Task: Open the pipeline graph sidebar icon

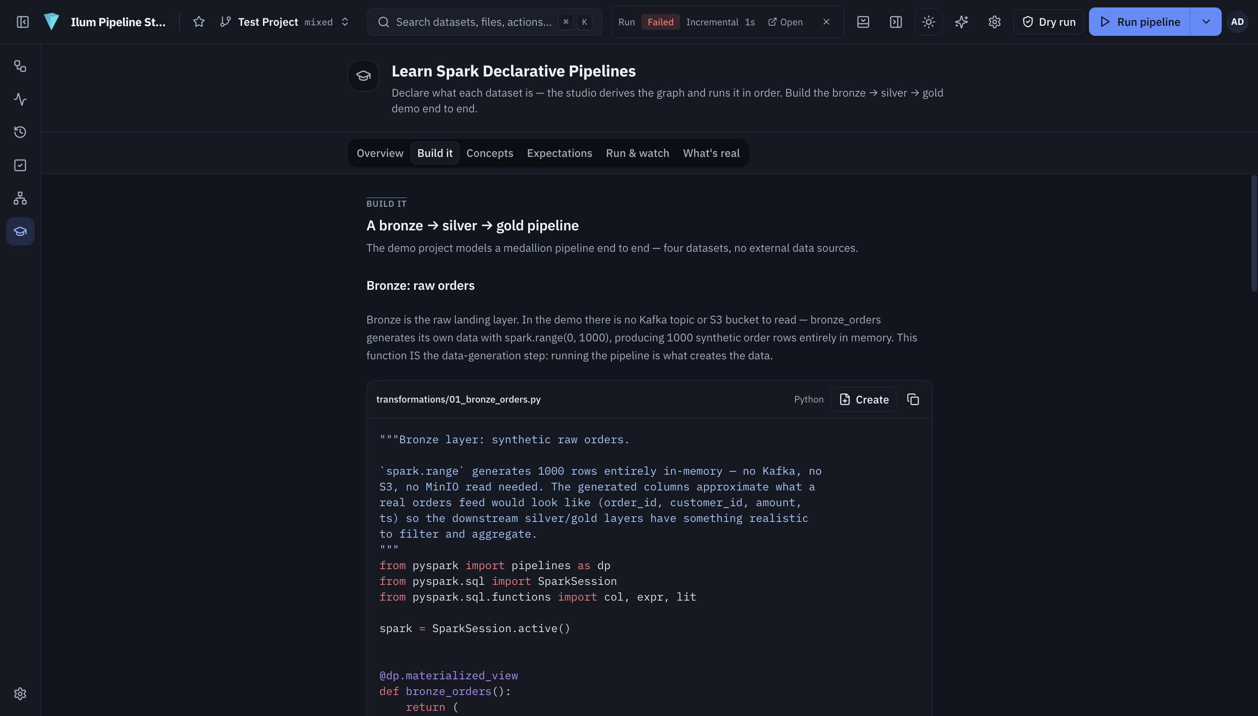Action: click(x=20, y=66)
